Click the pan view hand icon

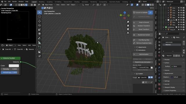[128, 26]
